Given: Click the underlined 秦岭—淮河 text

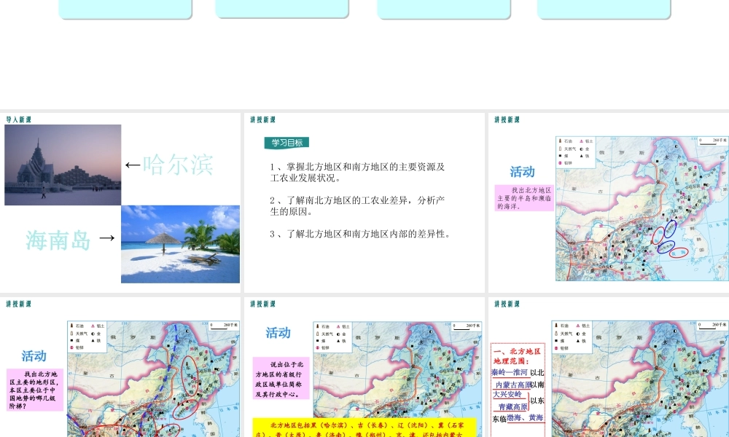Looking at the screenshot, I should (x=510, y=372).
